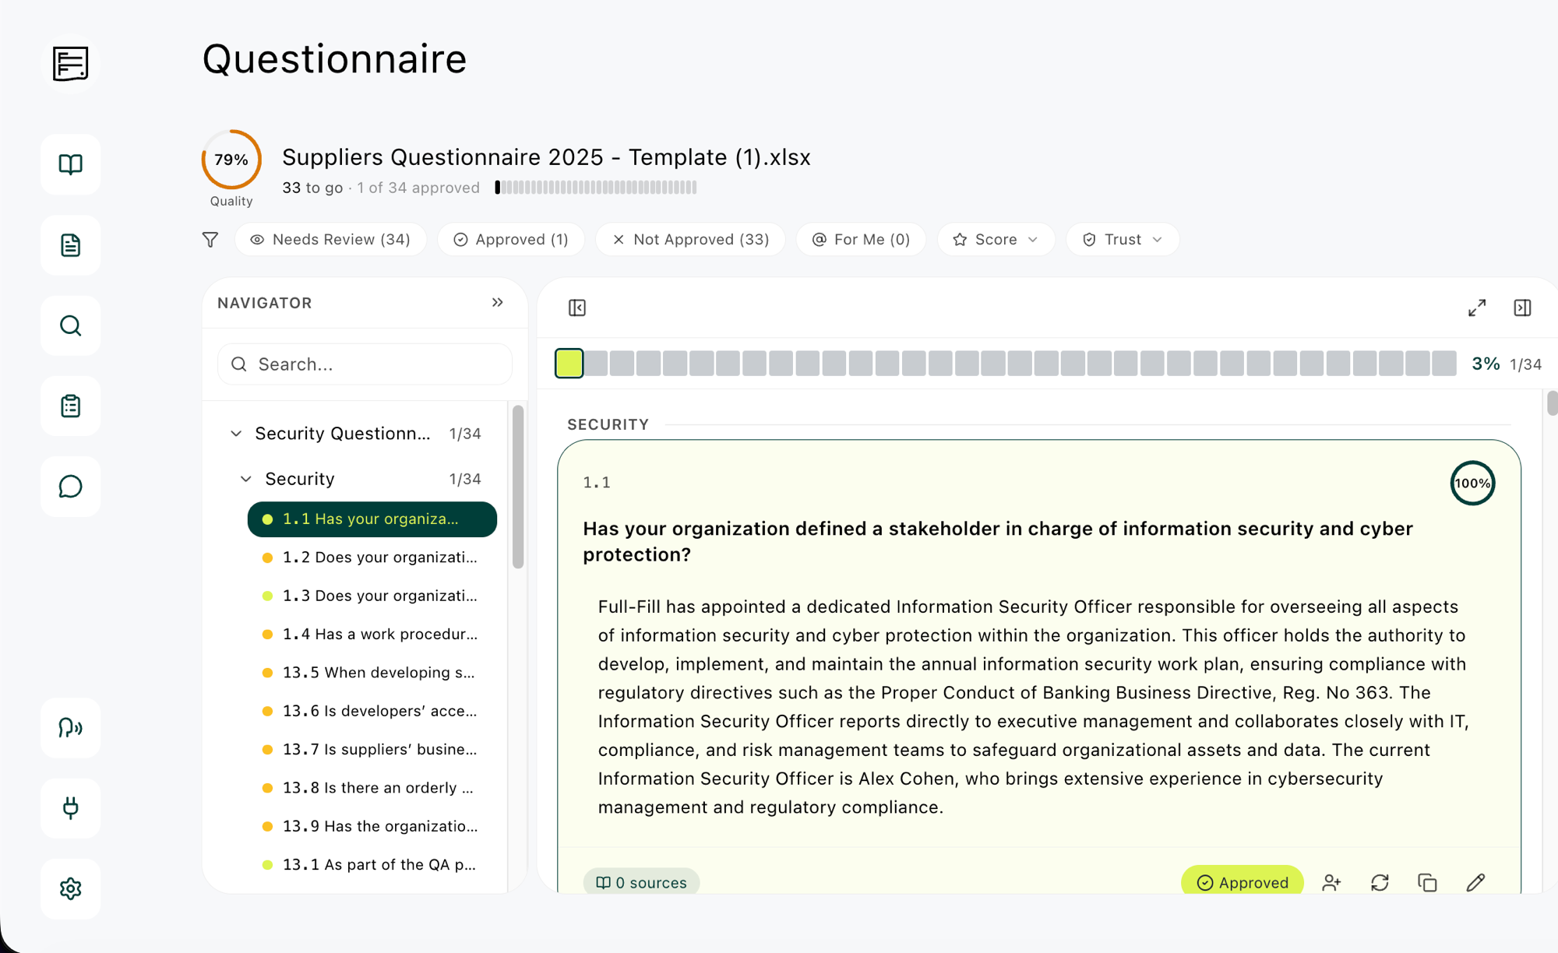Edit the answer with pencil icon
1558x953 pixels.
(1475, 882)
